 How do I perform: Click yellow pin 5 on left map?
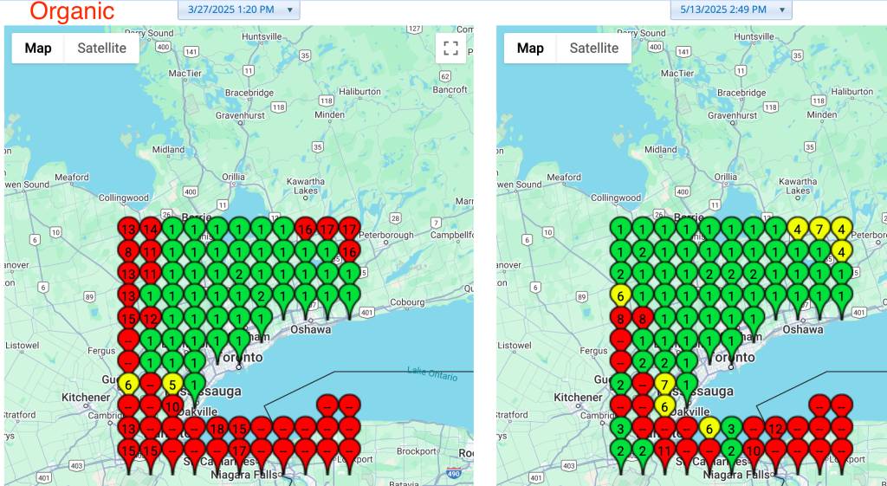coord(172,384)
